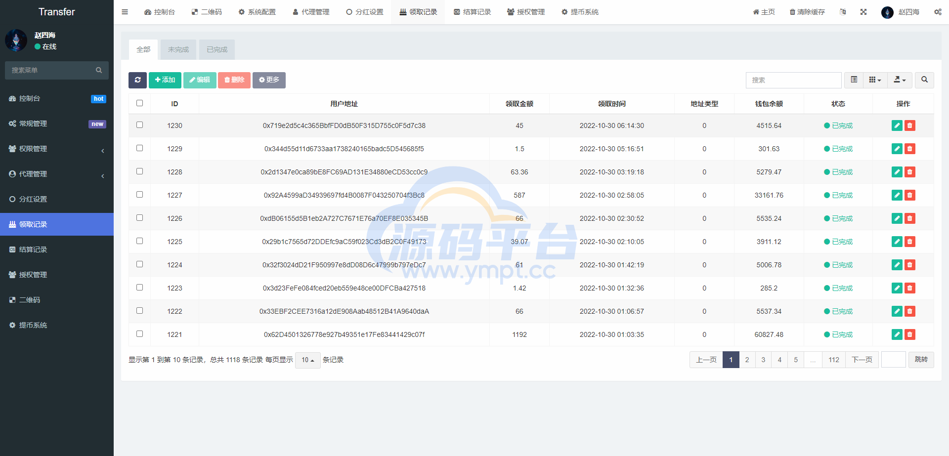Check the checkbox for record 1226
The image size is (949, 456).
(139, 218)
